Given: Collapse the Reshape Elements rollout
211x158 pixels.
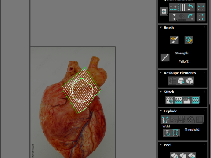Looking at the screenshot, I should 161,73.
